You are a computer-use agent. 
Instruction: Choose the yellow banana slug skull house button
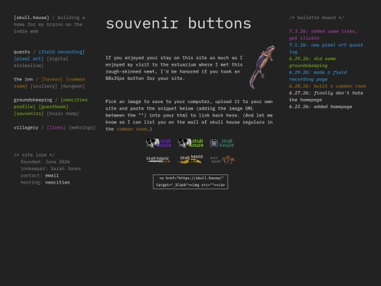click(x=190, y=160)
